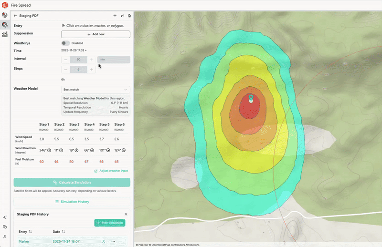The height and width of the screenshot is (247, 382).
Task: Sort history by the Entry column
Action: (30, 231)
